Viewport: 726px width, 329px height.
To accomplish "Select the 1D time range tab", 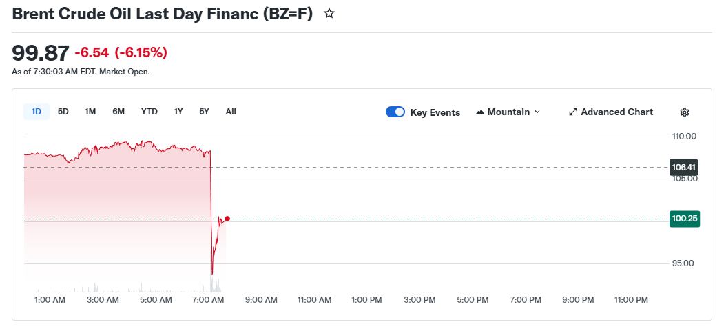I will pos(37,112).
